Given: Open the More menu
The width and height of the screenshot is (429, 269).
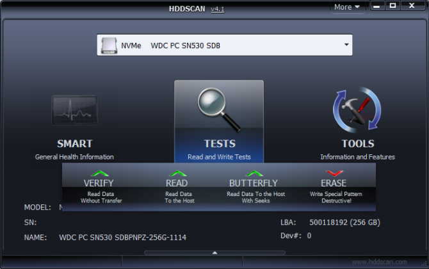Looking at the screenshot, I should 347,7.
